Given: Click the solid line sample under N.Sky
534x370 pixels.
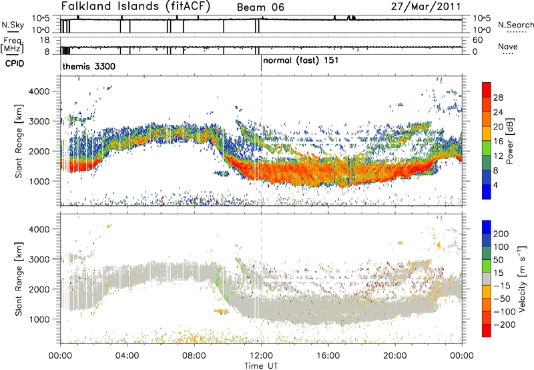Looking at the screenshot, I should (x=13, y=31).
